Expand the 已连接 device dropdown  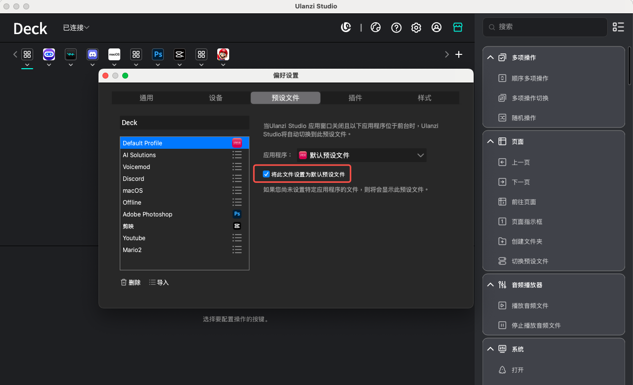[x=76, y=28]
